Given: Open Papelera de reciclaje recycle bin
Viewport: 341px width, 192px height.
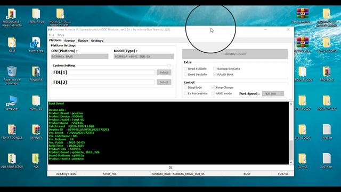Looking at the screenshot, I should pyautogui.click(x=12, y=75).
